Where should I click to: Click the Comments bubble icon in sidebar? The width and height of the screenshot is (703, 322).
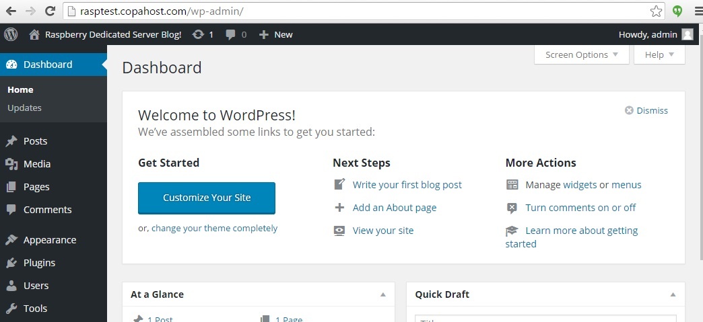(x=11, y=210)
